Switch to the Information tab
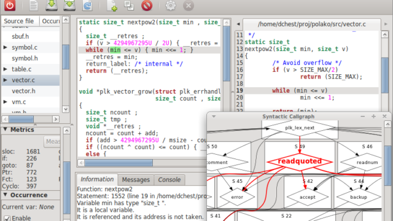The image size is (393, 221). click(x=97, y=179)
